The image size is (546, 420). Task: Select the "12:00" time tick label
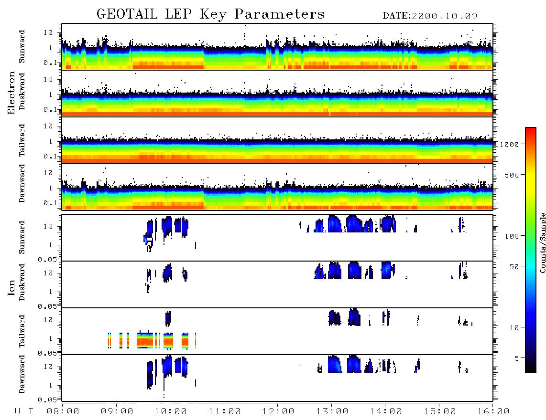[x=279, y=411]
